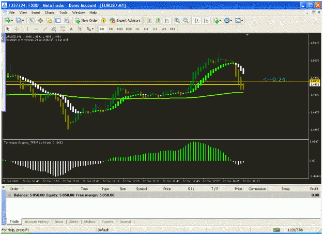
Task: Select the Text Label 'T' tool
Action: coord(80,29)
